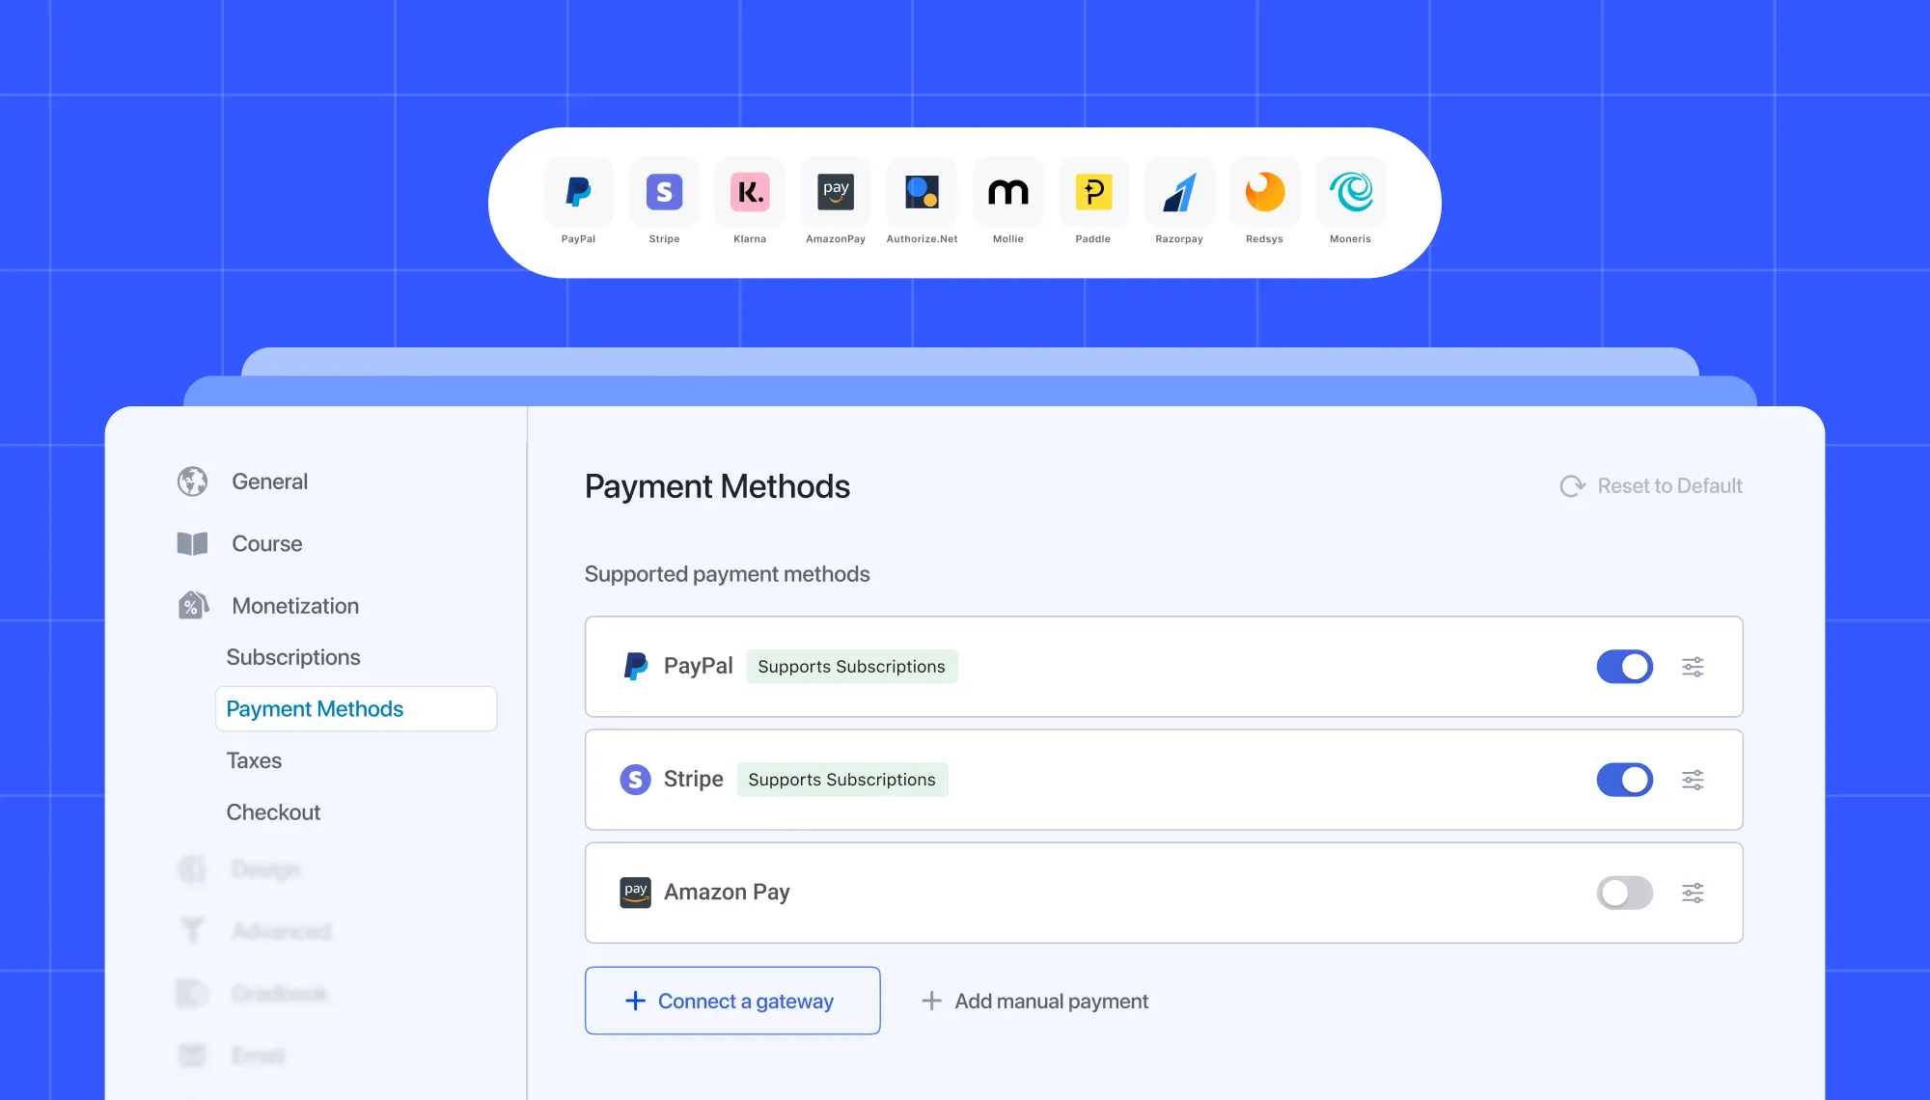The height and width of the screenshot is (1100, 1930).
Task: Click Add manual payment link
Action: click(1036, 1000)
